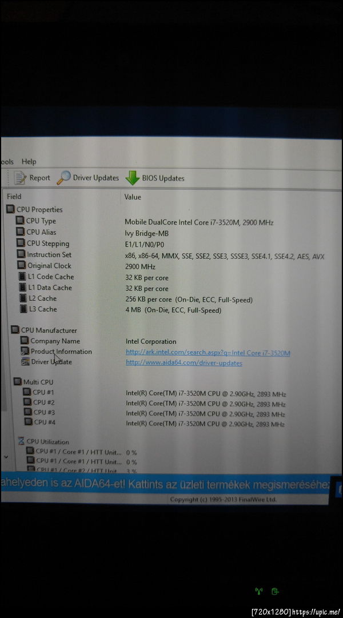Select the CPU #3 row icon
This screenshot has height=618, width=343.
click(28, 412)
